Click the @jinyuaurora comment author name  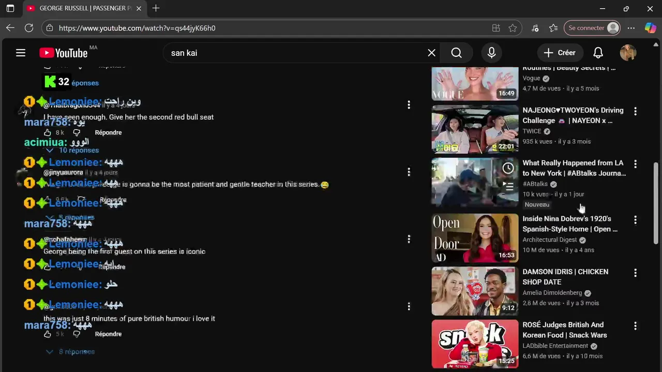(x=63, y=173)
